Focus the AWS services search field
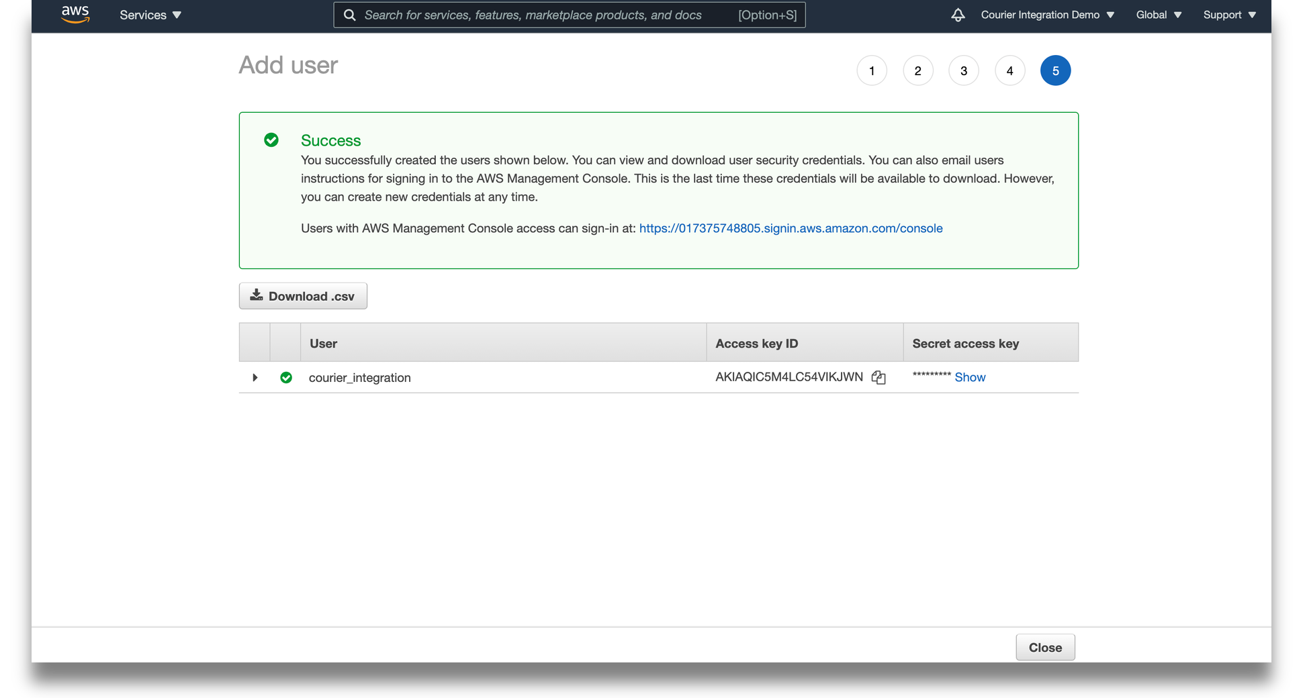This screenshot has height=698, width=1303. click(570, 15)
